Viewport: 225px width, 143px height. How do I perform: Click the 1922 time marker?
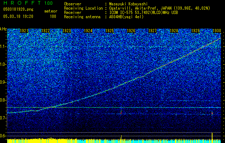[45, 31]
